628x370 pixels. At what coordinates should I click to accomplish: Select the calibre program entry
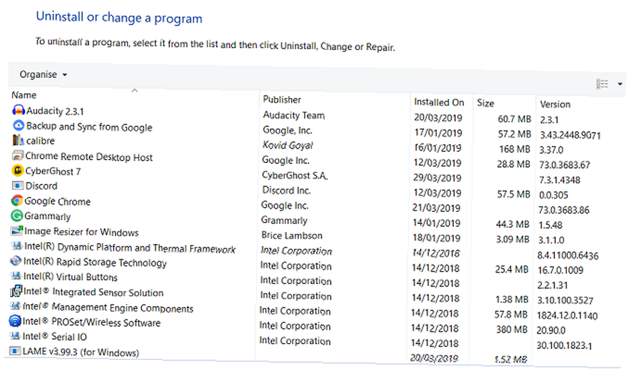(40, 141)
